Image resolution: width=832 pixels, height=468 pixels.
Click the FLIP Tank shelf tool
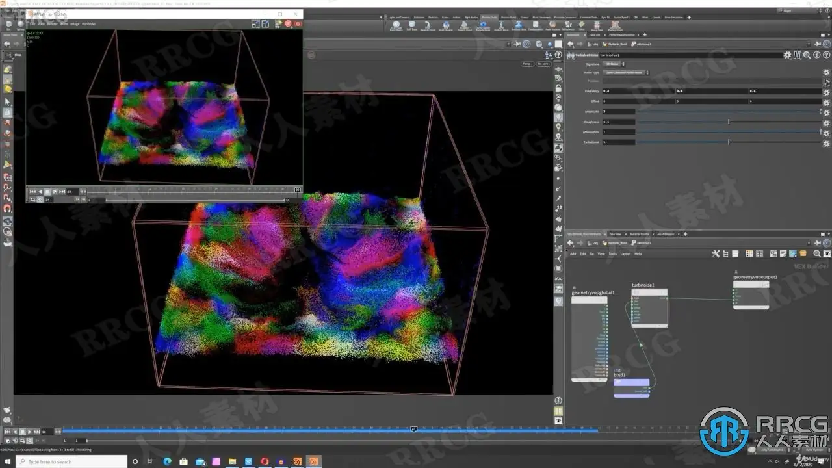click(x=411, y=26)
